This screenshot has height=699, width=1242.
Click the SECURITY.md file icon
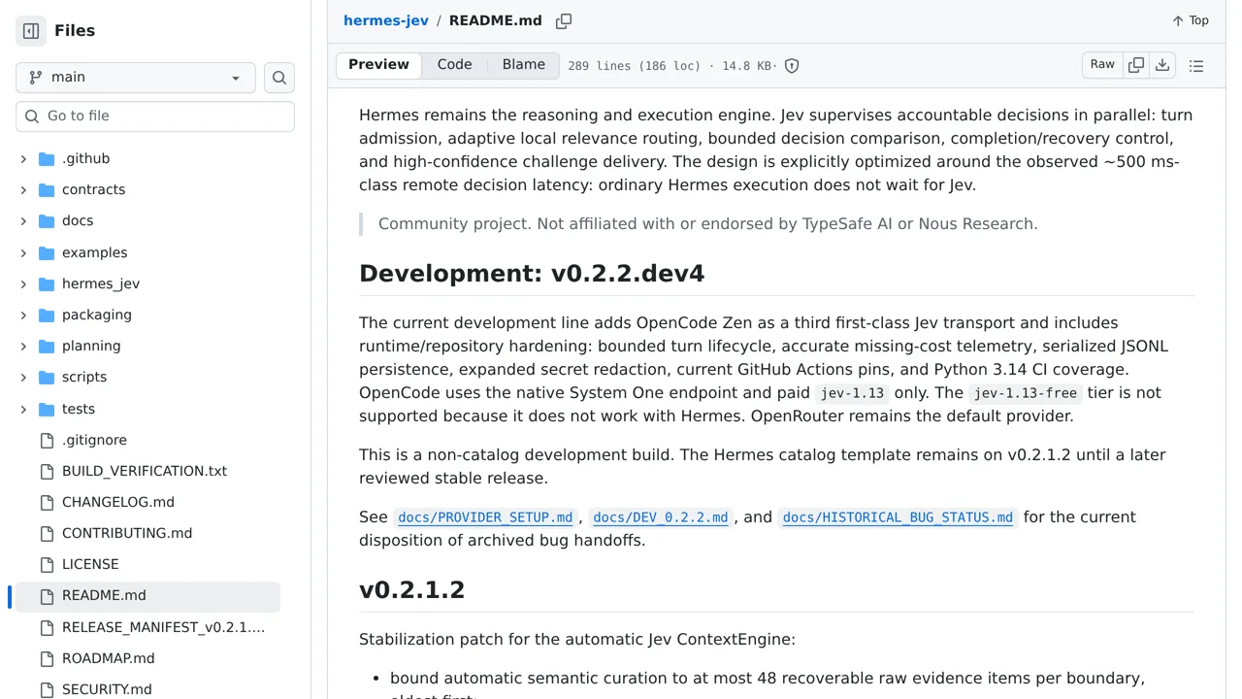47,689
